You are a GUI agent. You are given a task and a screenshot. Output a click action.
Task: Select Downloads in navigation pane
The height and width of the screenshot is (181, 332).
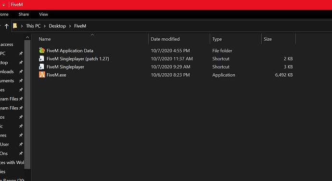(7, 72)
